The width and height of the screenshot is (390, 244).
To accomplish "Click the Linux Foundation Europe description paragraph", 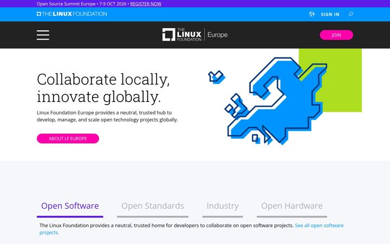I will [x=107, y=116].
